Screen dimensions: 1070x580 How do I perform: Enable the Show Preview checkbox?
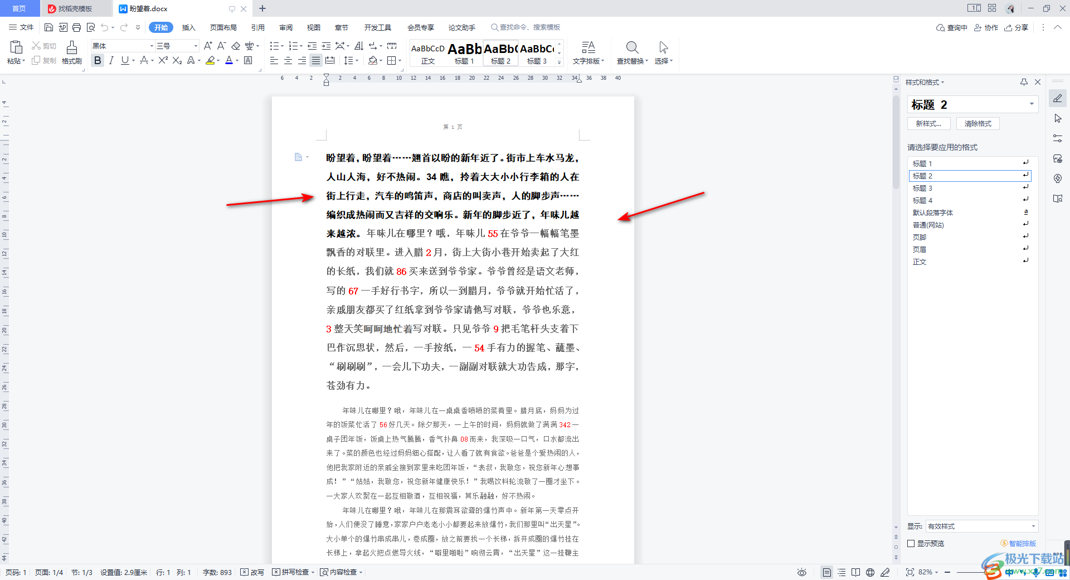pyautogui.click(x=911, y=543)
